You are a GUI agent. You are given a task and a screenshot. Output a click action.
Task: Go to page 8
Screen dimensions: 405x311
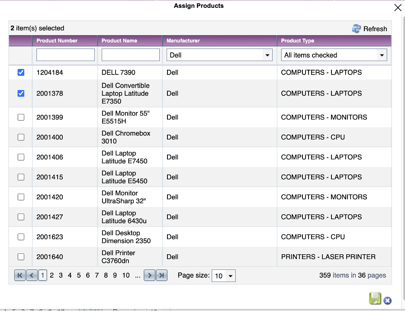tap(106, 275)
